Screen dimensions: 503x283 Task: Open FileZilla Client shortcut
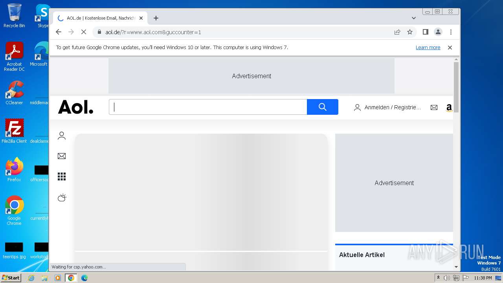coord(14,131)
